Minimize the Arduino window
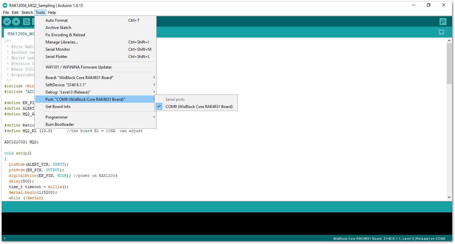The height and width of the screenshot is (244, 455). tap(413, 5)
